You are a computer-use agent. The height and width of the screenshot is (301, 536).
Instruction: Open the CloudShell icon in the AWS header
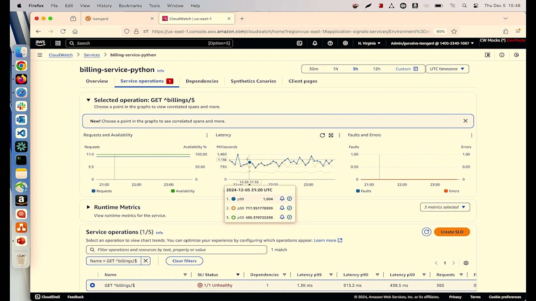pos(299,43)
